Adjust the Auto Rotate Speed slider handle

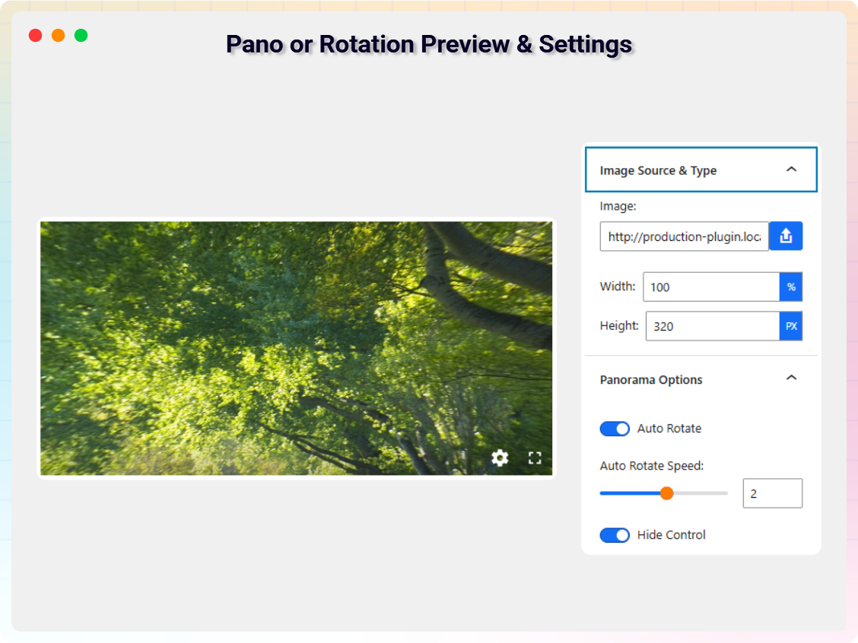tap(666, 493)
